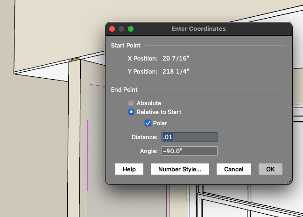Click the Start Point section heading
The height and width of the screenshot is (217, 303).
pos(126,46)
